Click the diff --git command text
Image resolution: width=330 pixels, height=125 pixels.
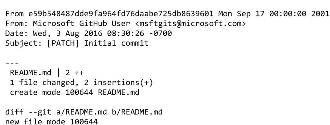click(28, 112)
